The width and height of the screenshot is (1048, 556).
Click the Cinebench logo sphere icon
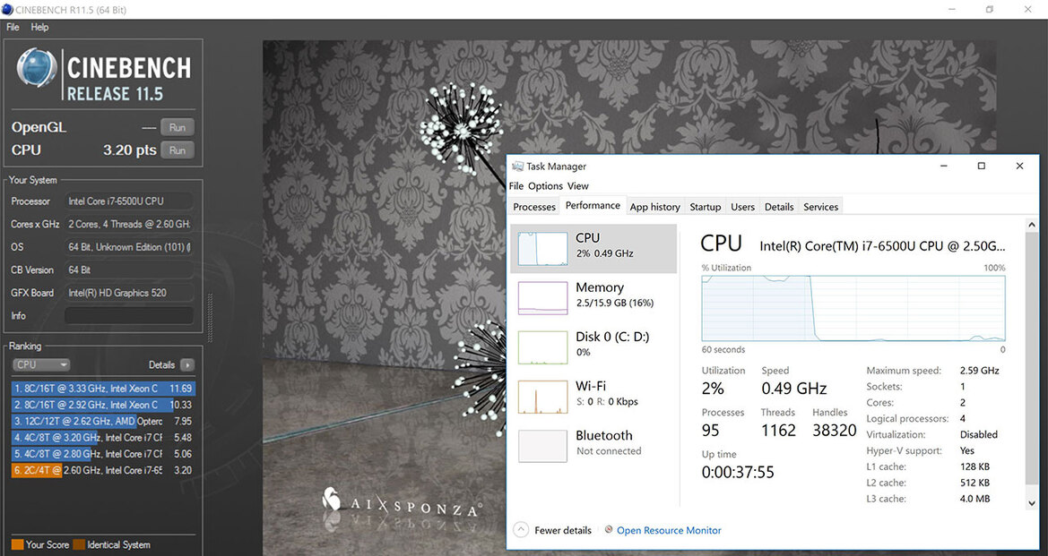(x=37, y=68)
